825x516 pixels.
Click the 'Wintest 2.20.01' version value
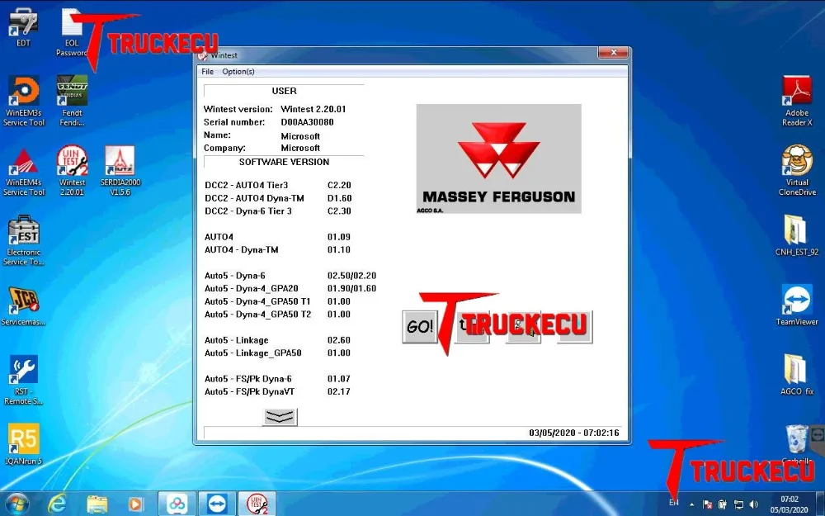[x=313, y=109]
